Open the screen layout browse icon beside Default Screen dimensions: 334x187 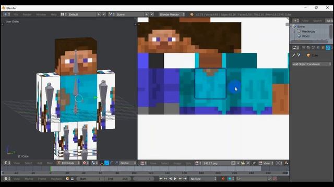coord(64,15)
